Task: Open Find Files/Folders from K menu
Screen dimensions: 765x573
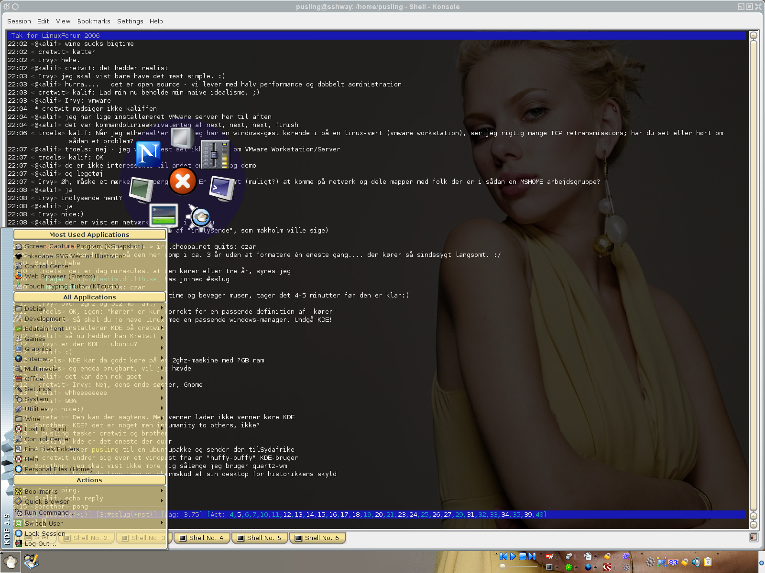Action: coord(89,449)
